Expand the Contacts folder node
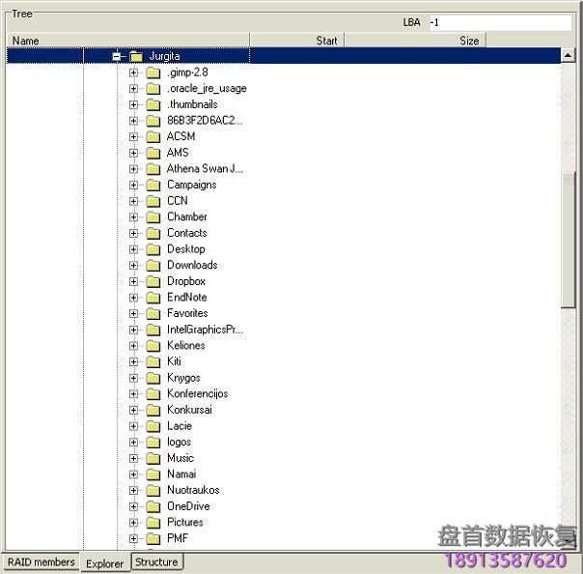Screen dimensions: 583x574 [x=133, y=233]
